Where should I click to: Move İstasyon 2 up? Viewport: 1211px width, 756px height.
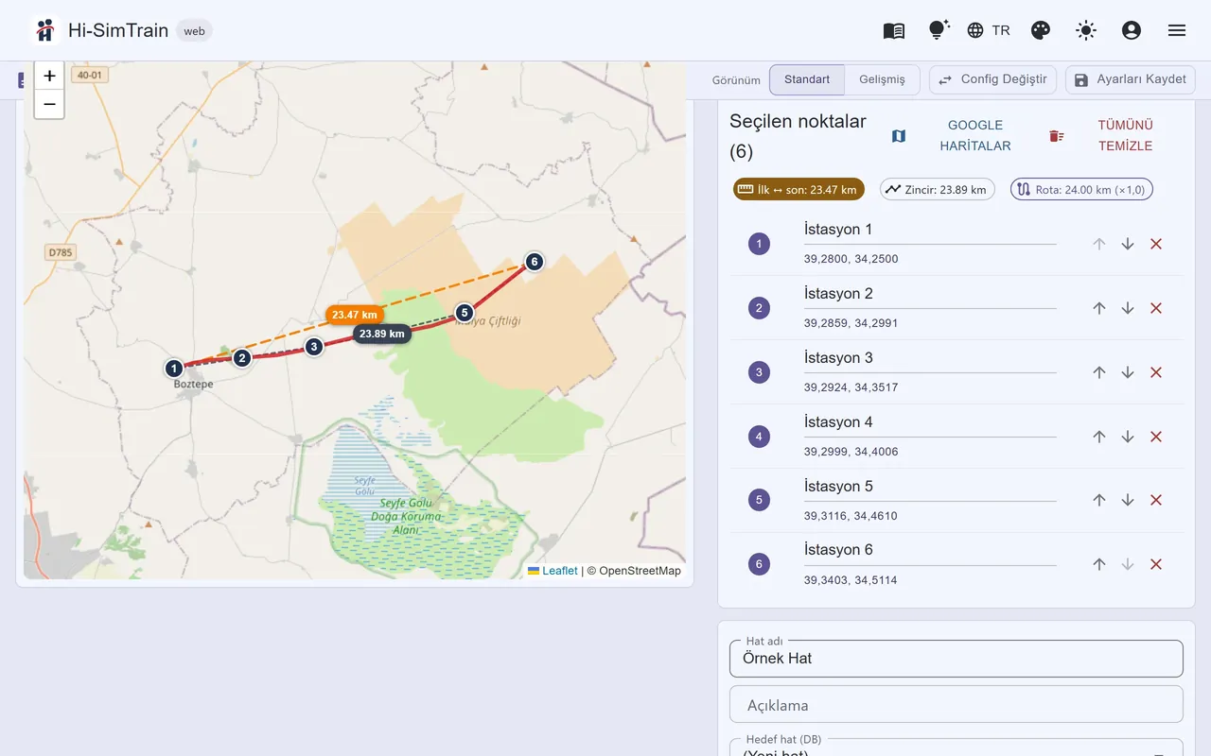(1099, 308)
